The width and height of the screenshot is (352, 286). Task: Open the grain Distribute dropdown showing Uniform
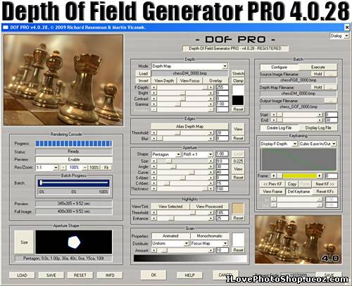click(x=170, y=244)
